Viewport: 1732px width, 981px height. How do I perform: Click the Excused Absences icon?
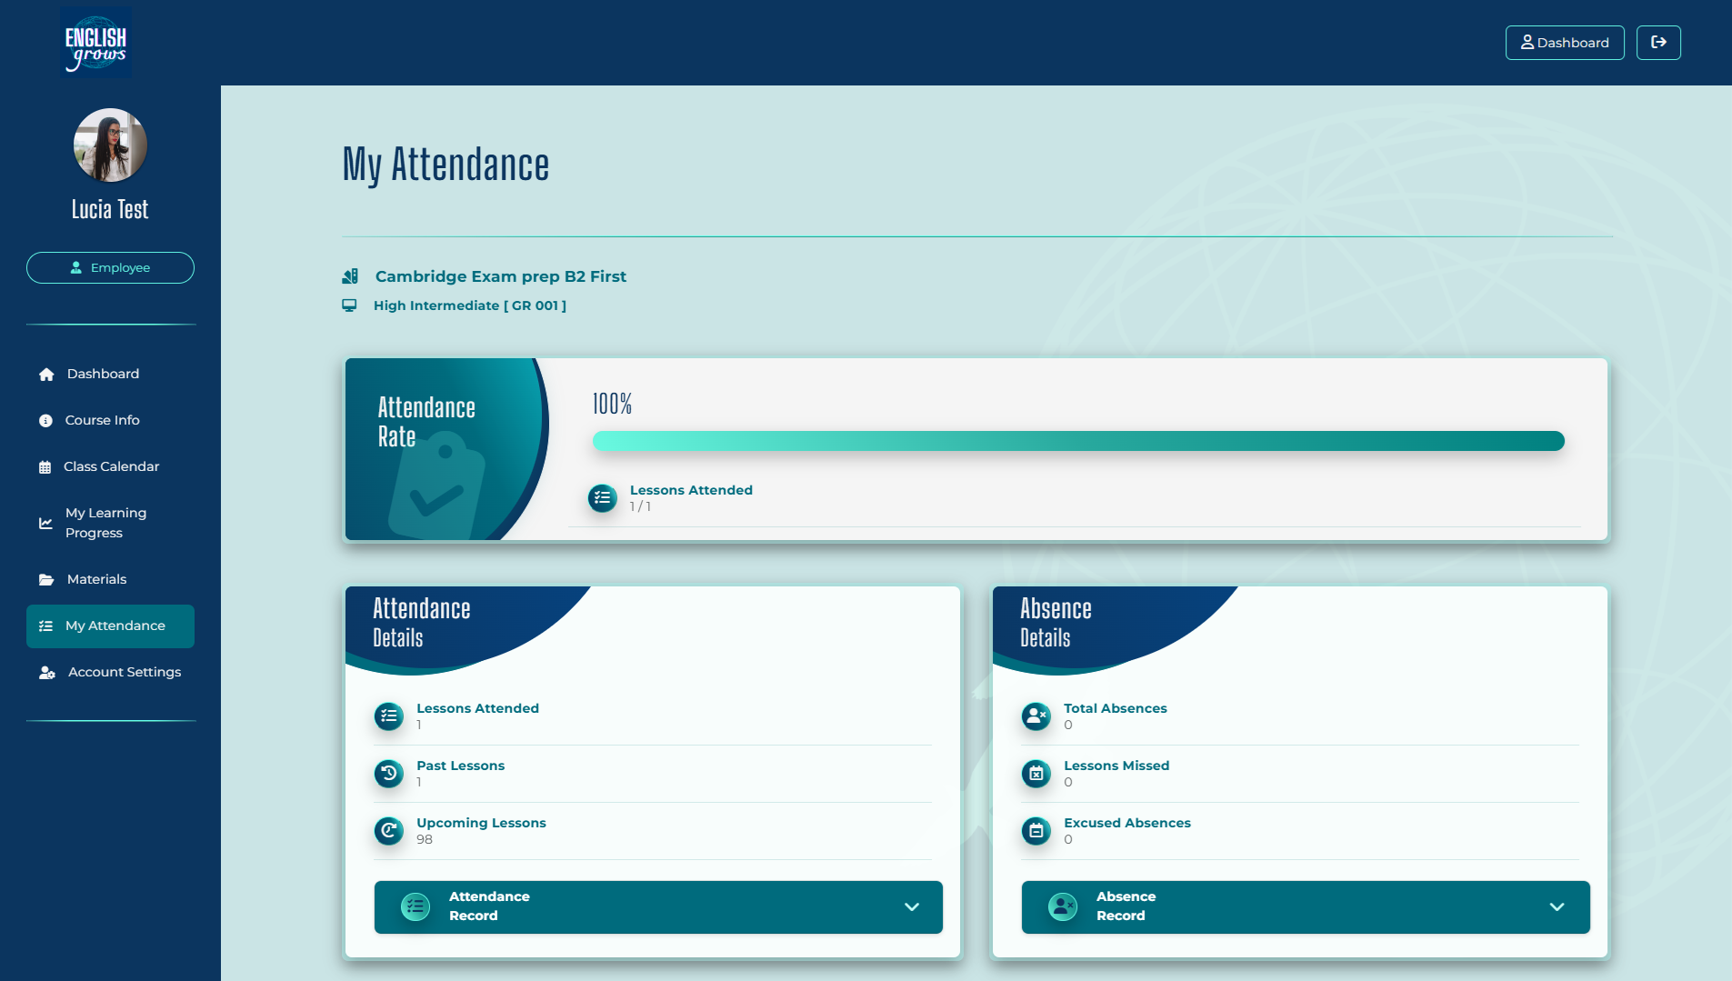click(1036, 831)
